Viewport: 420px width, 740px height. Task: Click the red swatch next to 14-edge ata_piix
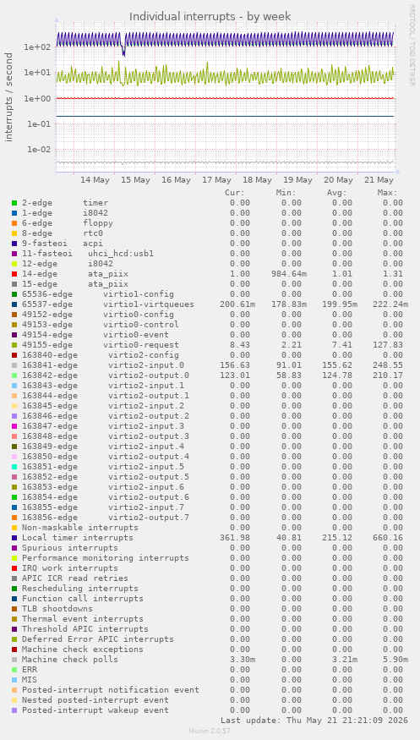click(14, 274)
